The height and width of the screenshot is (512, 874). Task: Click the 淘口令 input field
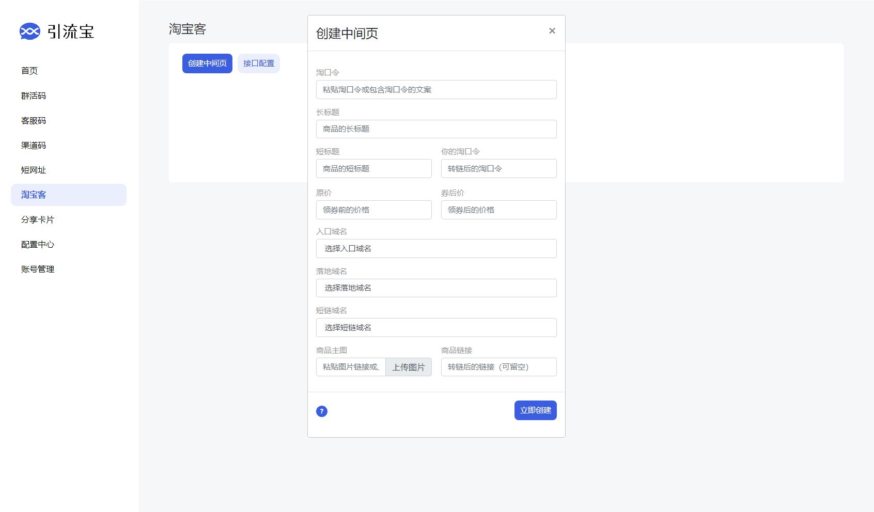[436, 89]
